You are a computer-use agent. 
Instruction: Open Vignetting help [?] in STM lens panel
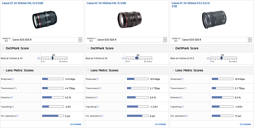pos(182,107)
